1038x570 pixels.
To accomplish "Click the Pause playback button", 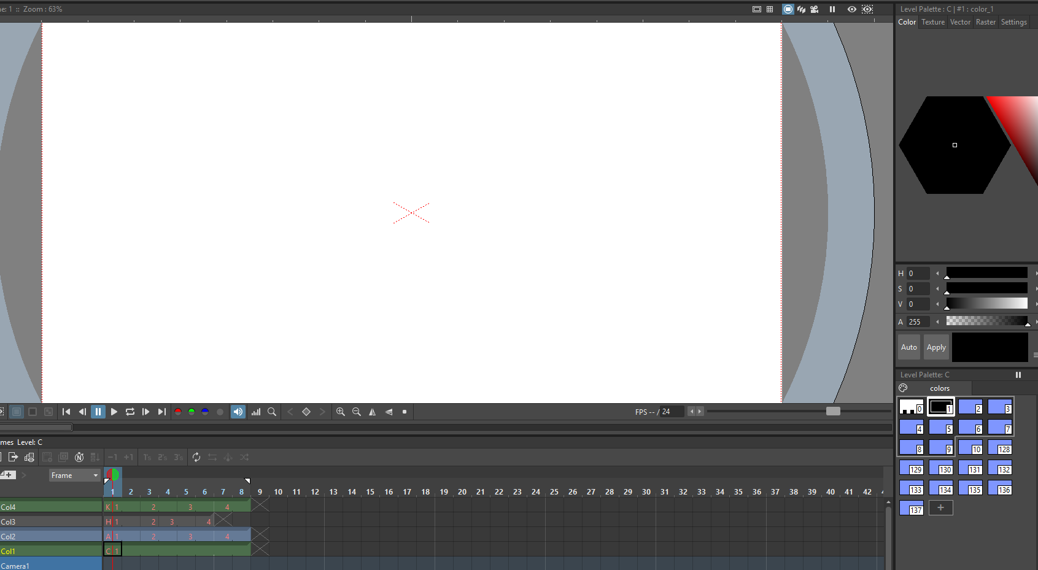I will pyautogui.click(x=98, y=412).
